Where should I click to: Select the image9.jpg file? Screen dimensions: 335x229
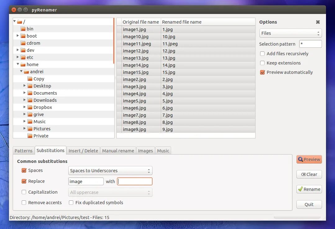[186, 129]
